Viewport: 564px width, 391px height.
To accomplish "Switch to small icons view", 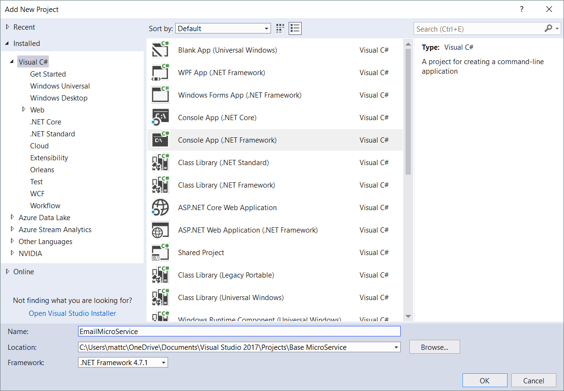I will point(280,28).
